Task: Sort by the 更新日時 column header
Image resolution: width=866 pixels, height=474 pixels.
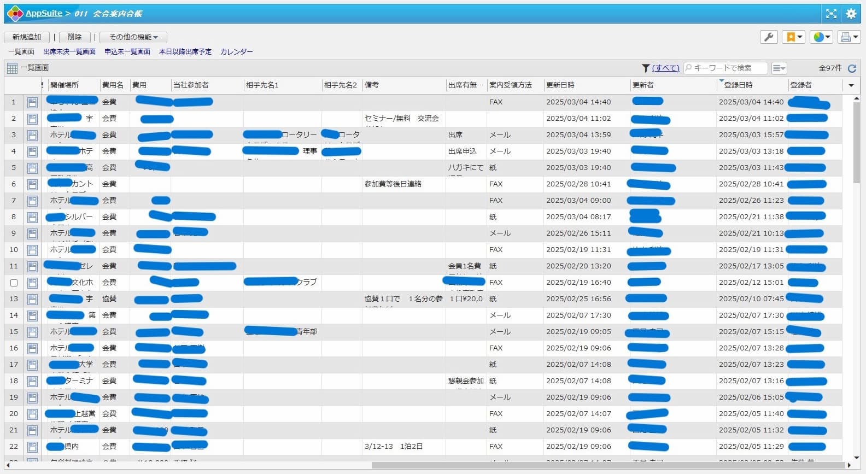Action: [560, 85]
